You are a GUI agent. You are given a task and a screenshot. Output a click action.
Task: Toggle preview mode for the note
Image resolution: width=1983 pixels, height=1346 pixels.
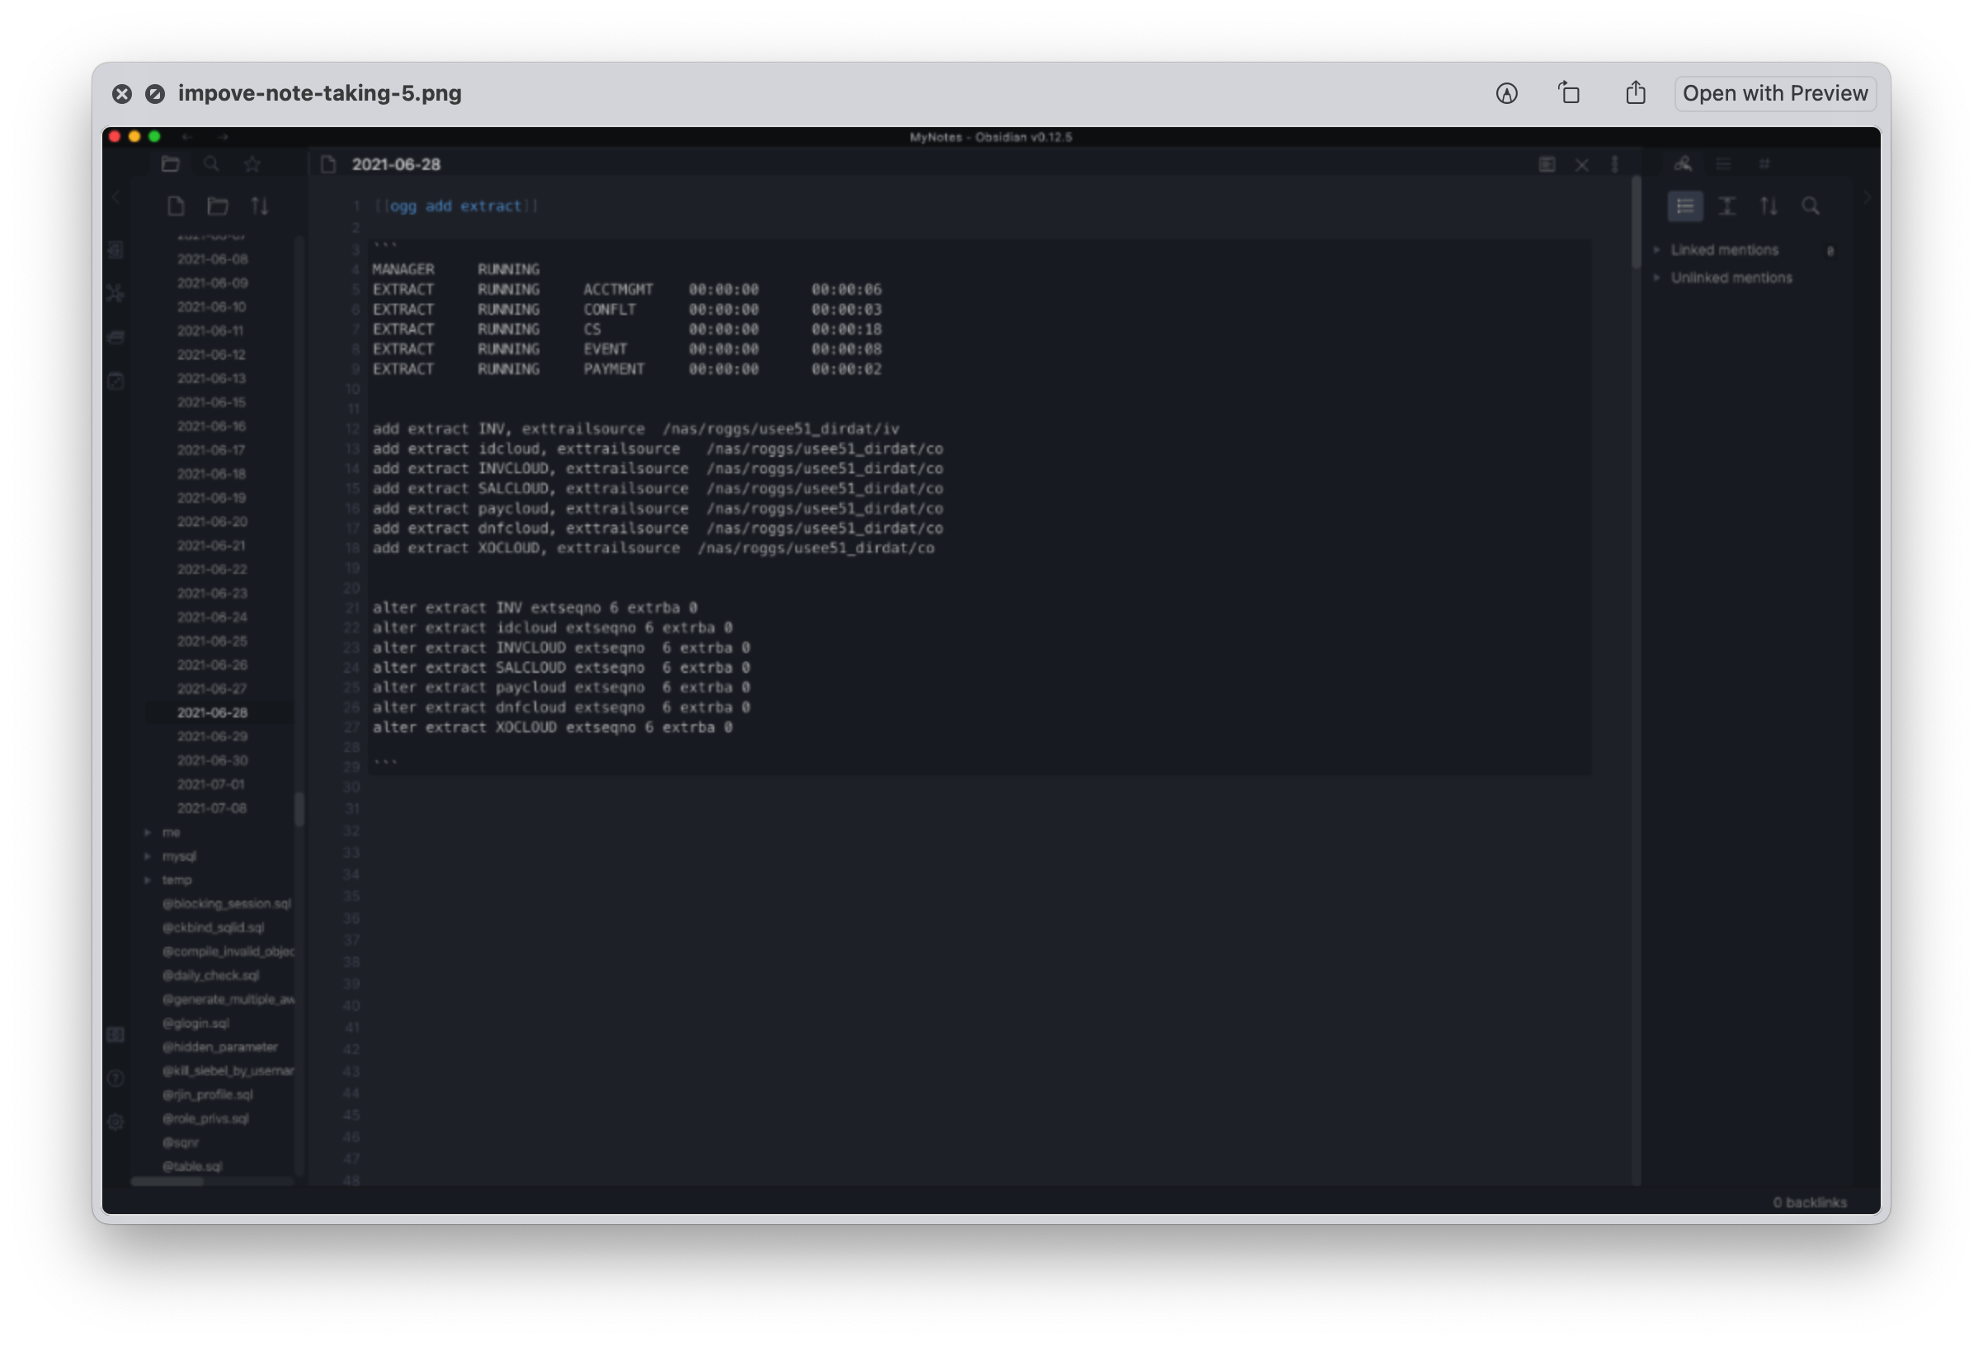click(x=1547, y=164)
